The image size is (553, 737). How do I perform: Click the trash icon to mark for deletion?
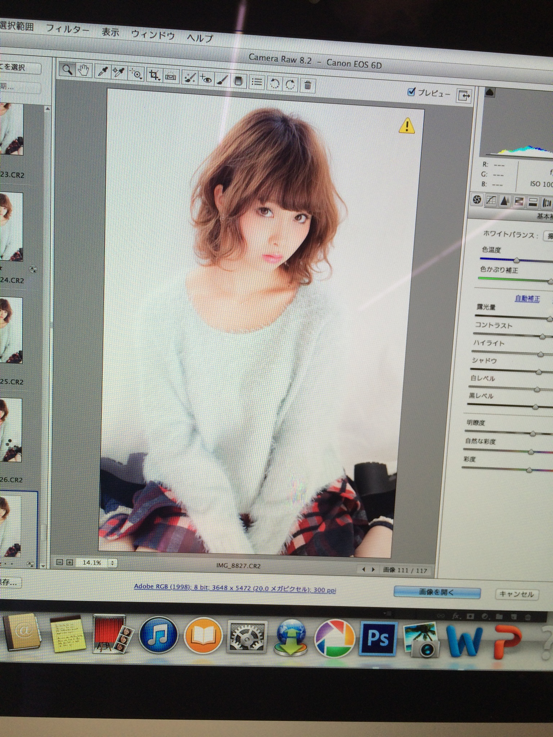pos(307,86)
